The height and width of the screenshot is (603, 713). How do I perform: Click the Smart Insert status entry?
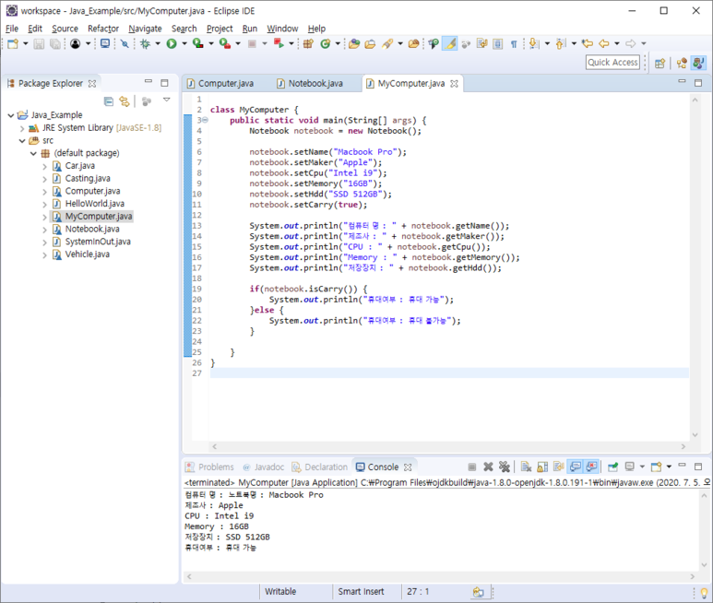[361, 592]
